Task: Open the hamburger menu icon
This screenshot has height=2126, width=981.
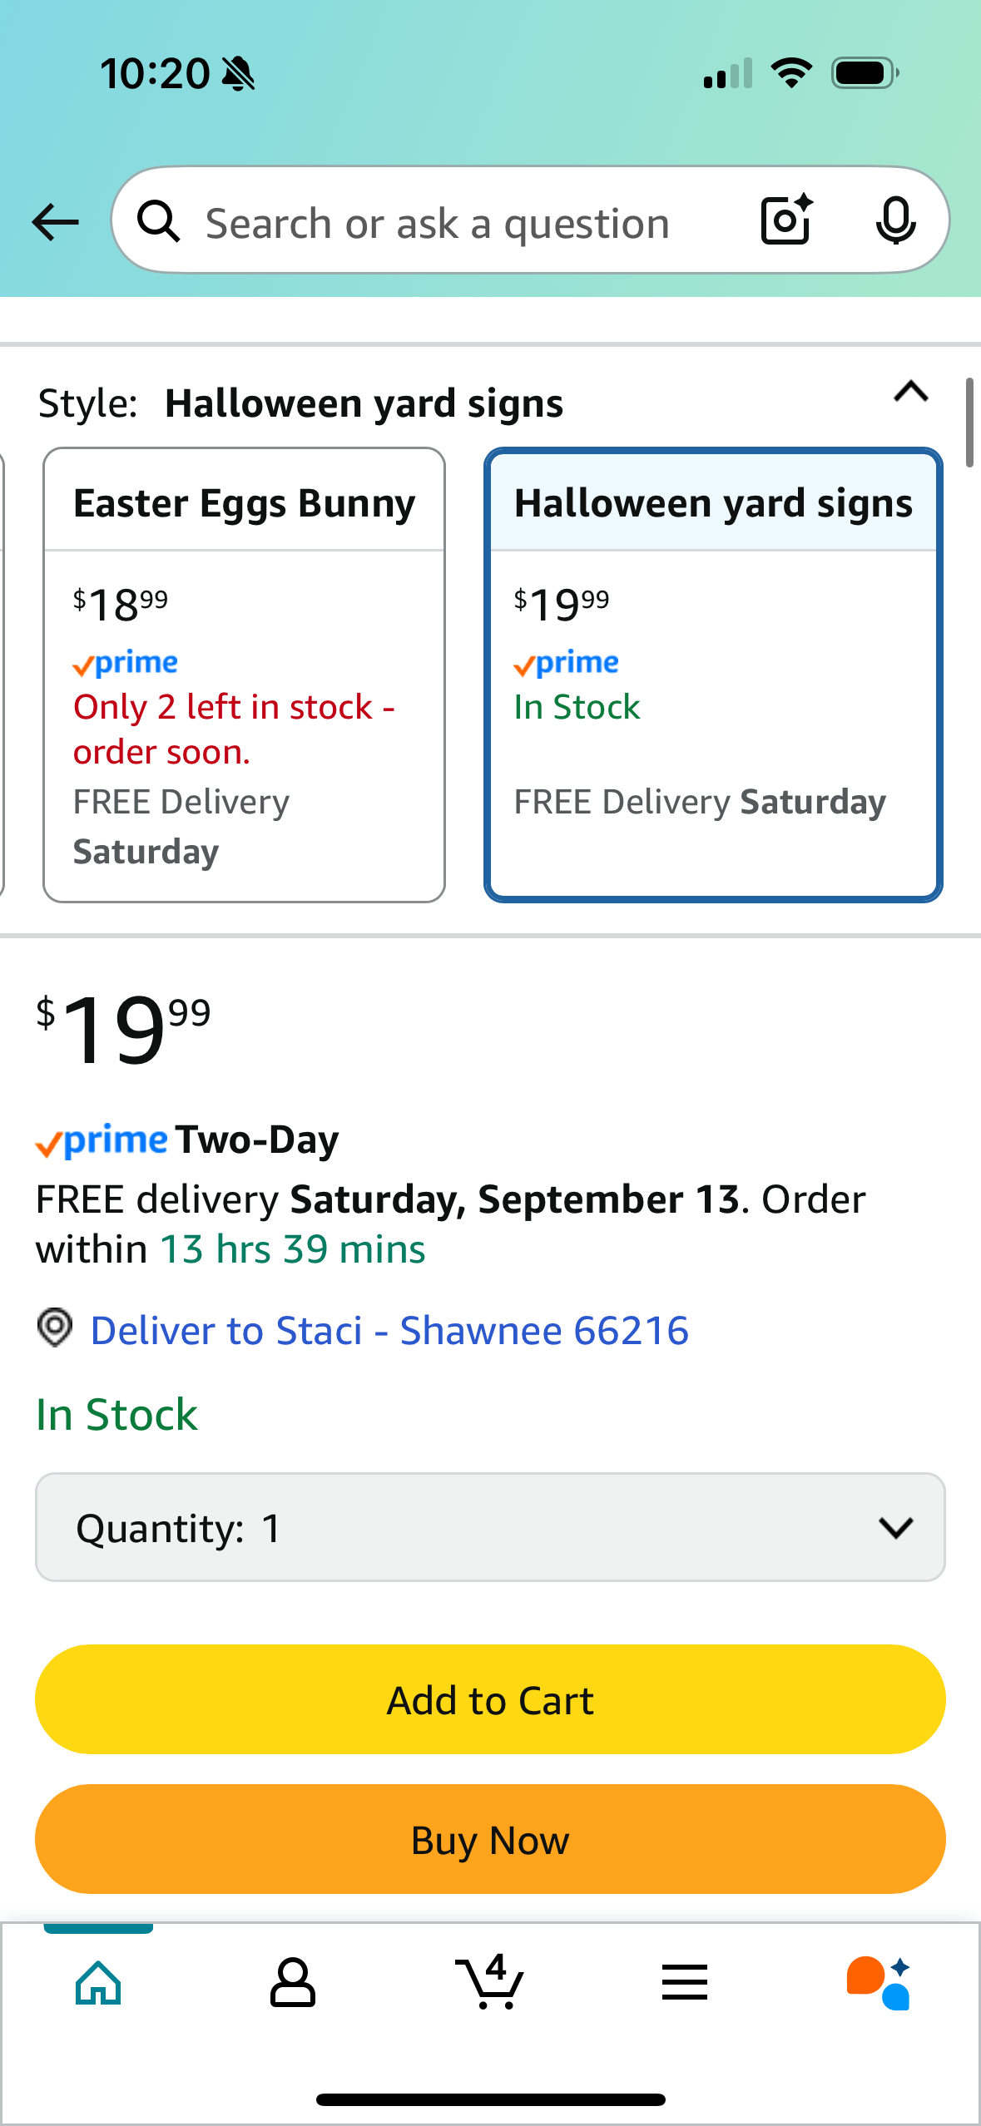Action: 685,1982
